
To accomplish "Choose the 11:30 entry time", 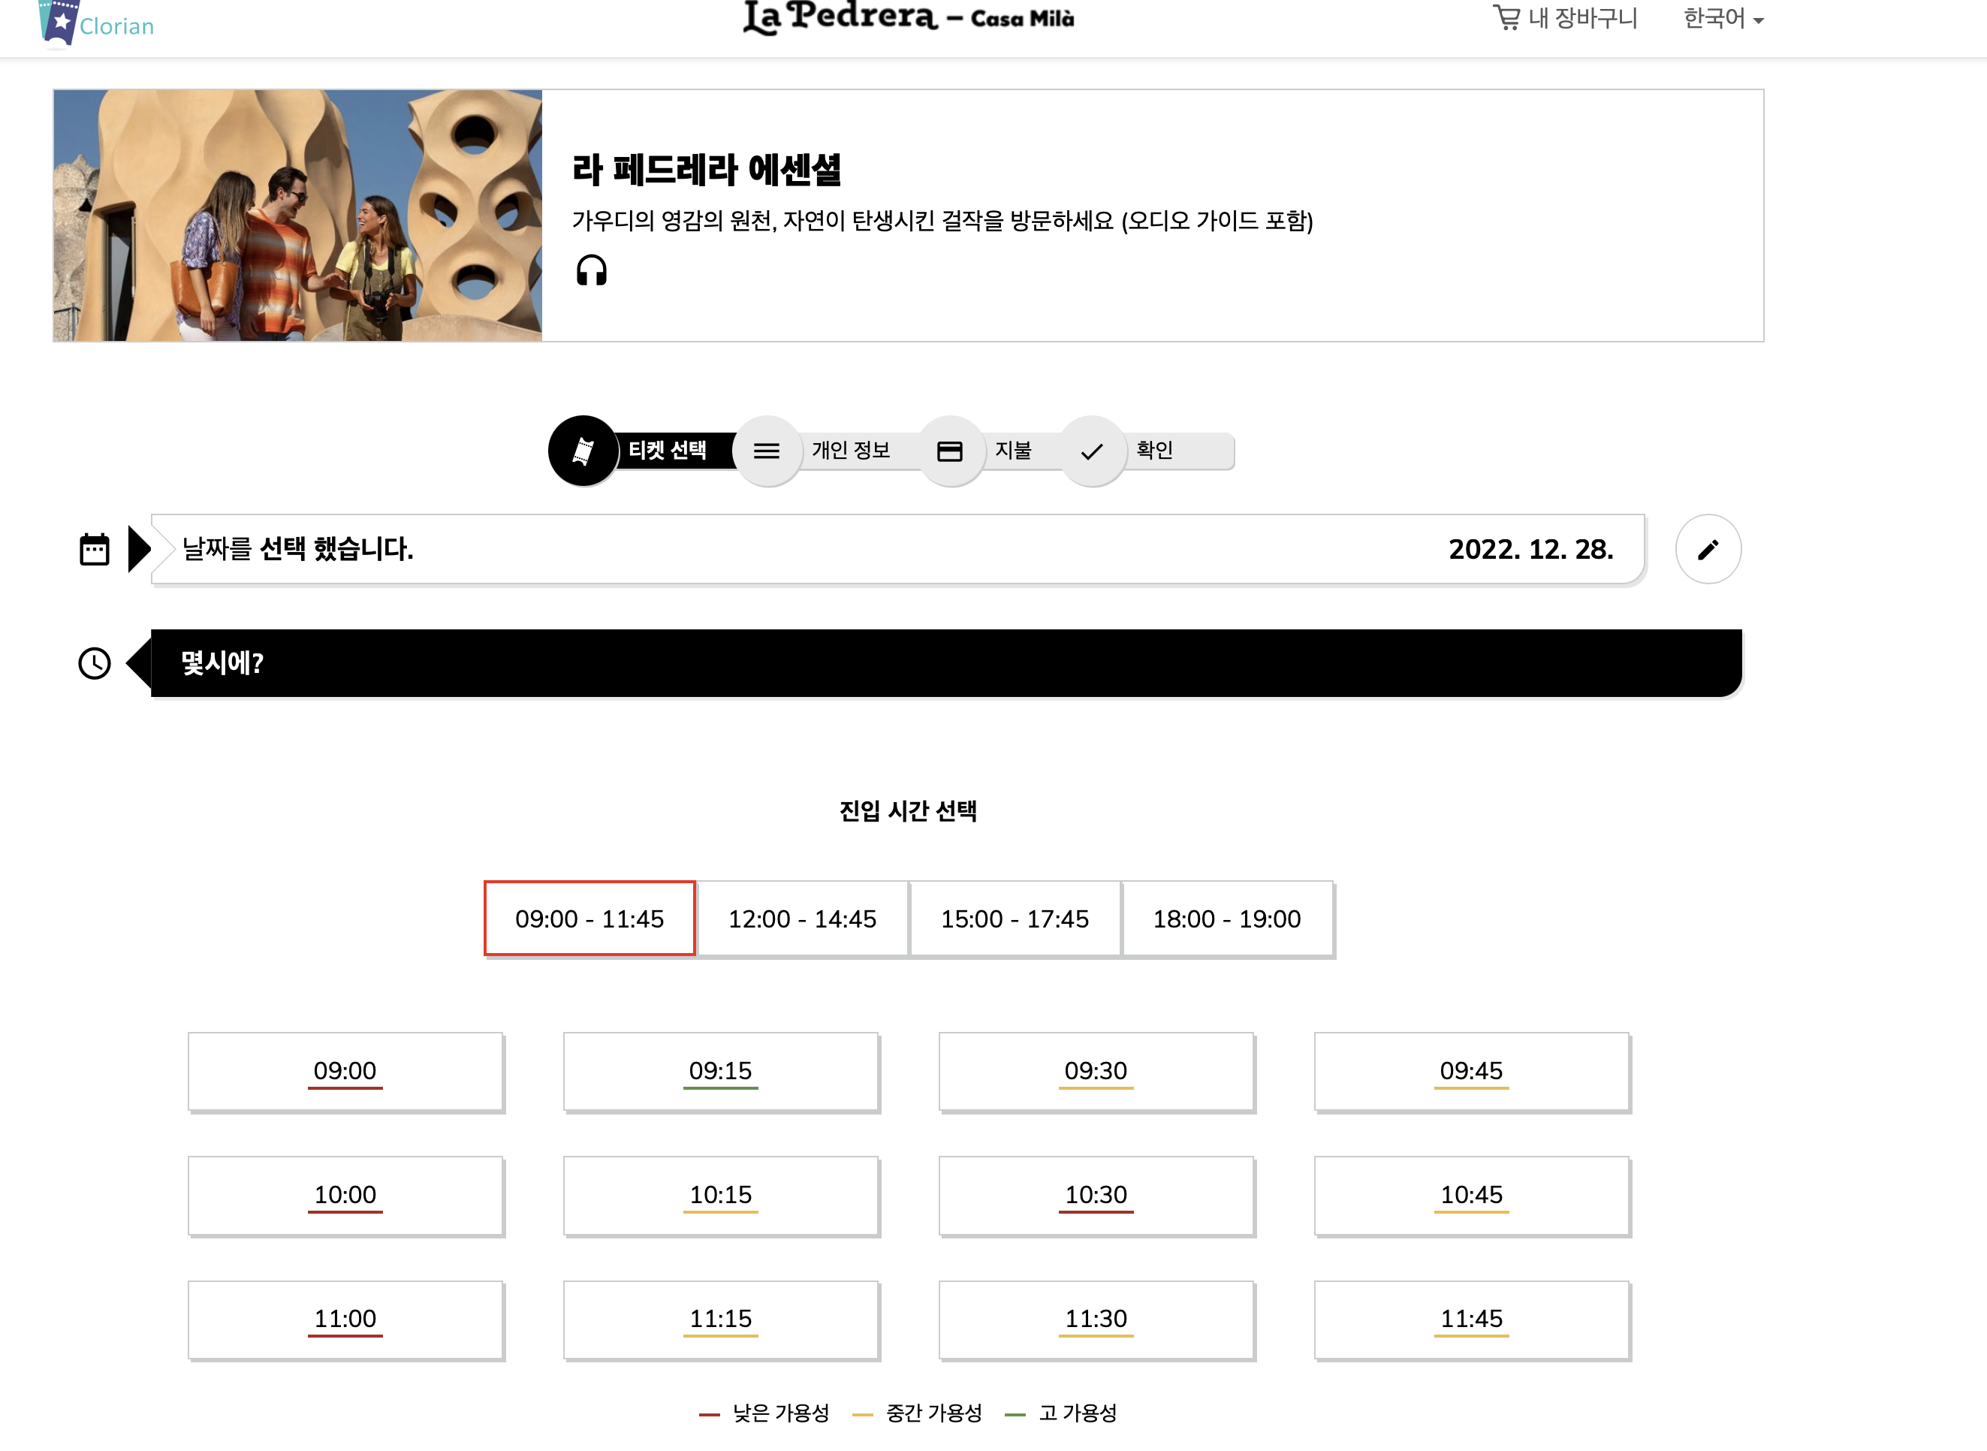I will 1096,1320.
